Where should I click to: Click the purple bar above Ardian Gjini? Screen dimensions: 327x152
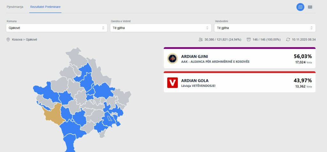[x=240, y=48]
